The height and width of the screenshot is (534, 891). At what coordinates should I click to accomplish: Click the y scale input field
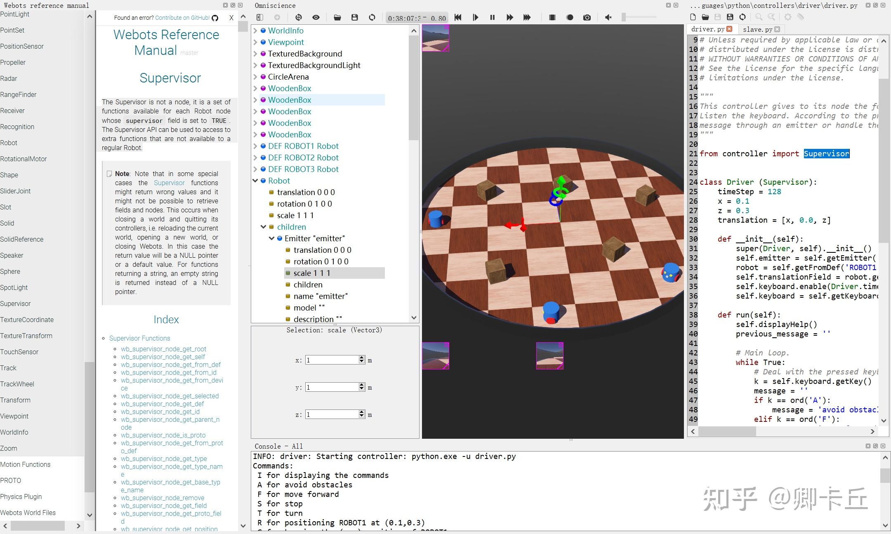(x=332, y=387)
